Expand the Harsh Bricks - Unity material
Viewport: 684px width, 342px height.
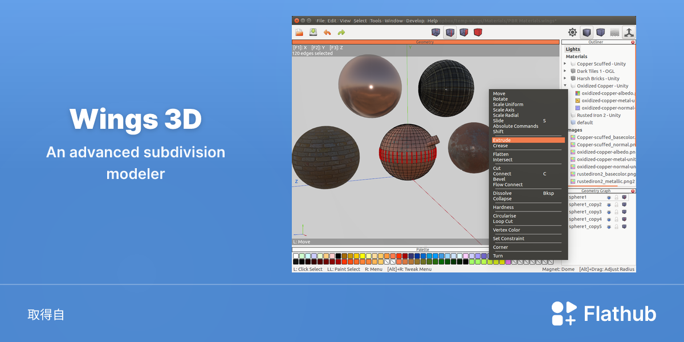tap(565, 79)
